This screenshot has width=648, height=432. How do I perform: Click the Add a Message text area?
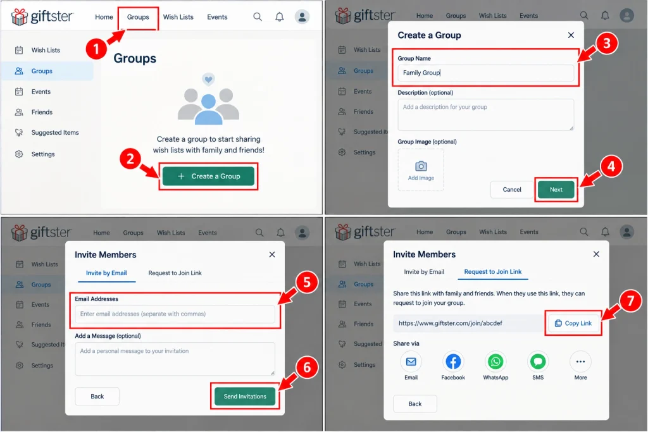coord(175,359)
